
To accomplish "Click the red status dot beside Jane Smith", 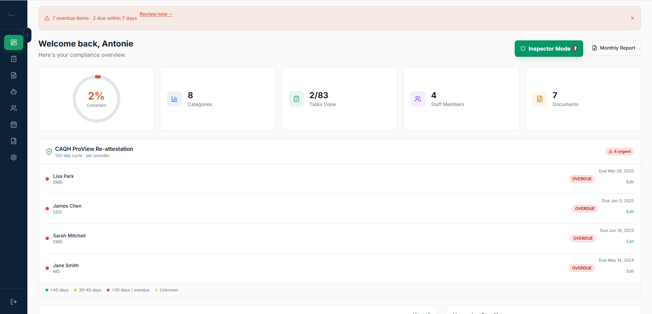I will point(47,268).
